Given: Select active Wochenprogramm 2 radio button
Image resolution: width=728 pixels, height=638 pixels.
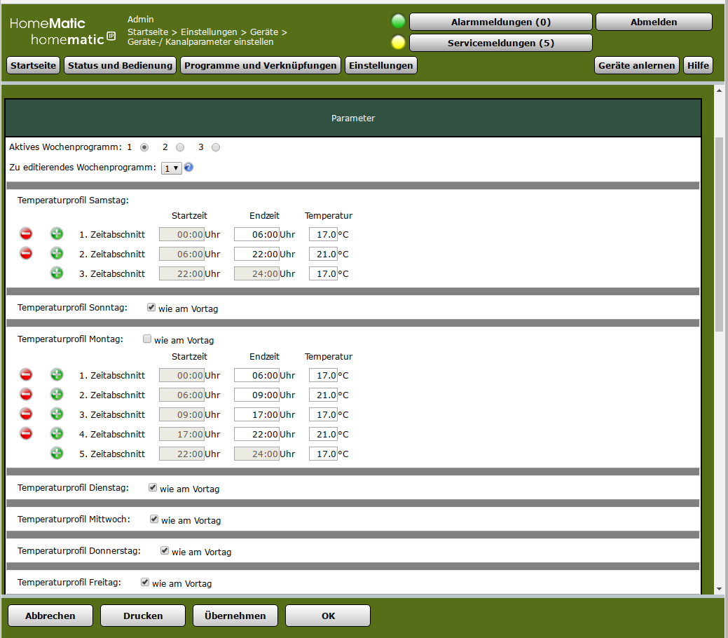Looking at the screenshot, I should tap(180, 147).
